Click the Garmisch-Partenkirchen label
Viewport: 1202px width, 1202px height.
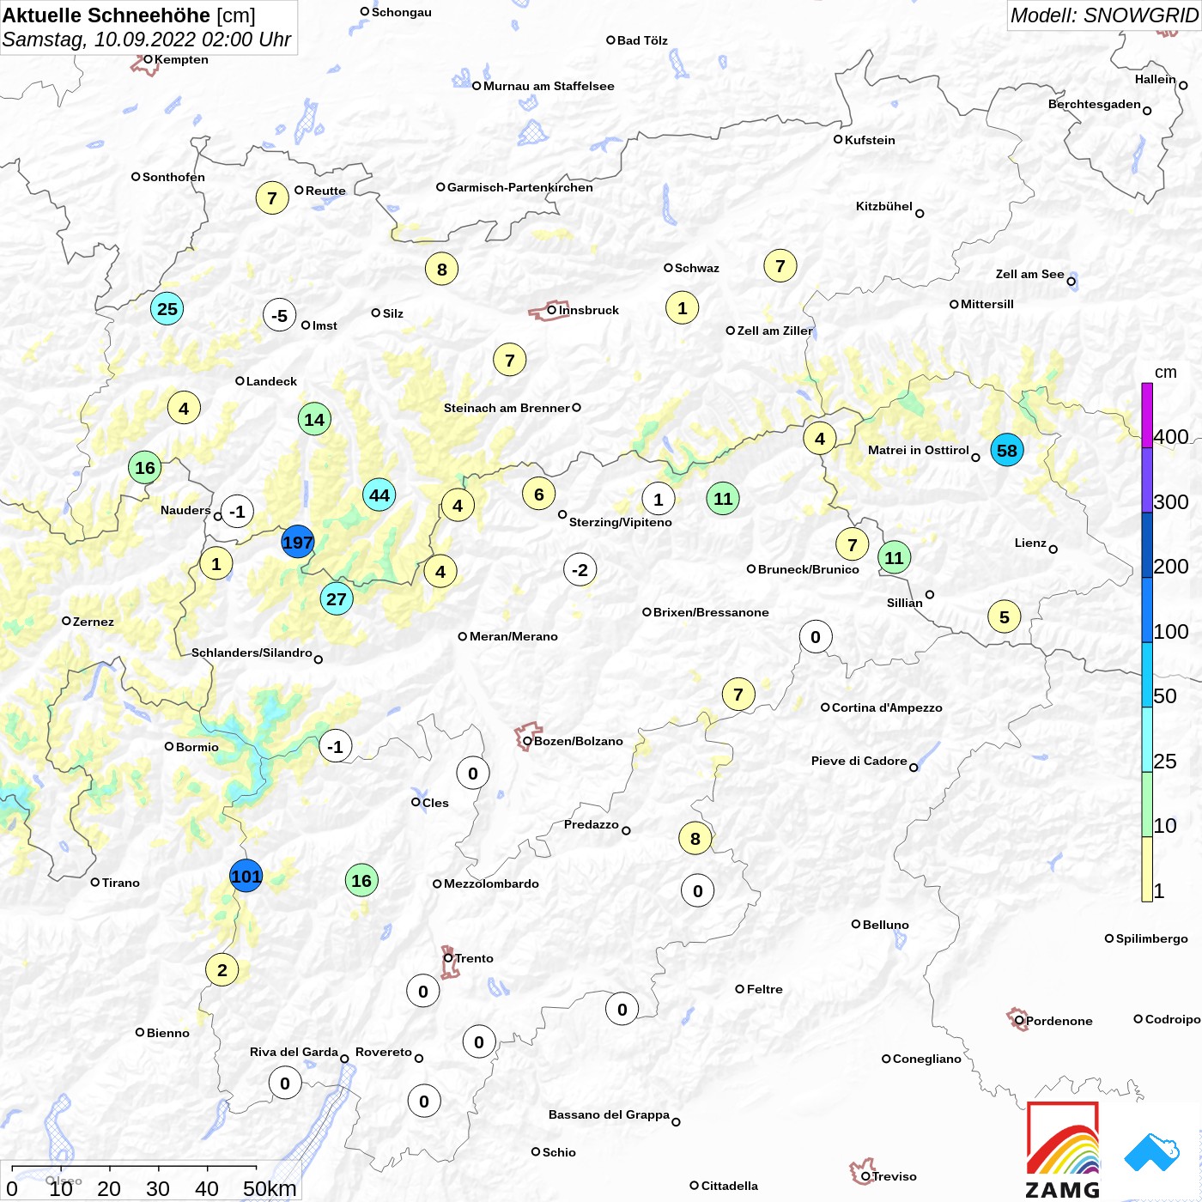click(520, 187)
